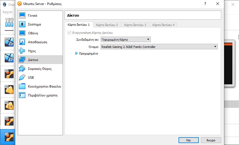Select the Γενικά label in sidebar

pos(33,16)
